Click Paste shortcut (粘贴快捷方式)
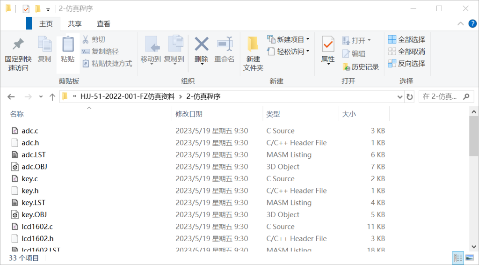The width and height of the screenshot is (479, 265). pos(107,64)
